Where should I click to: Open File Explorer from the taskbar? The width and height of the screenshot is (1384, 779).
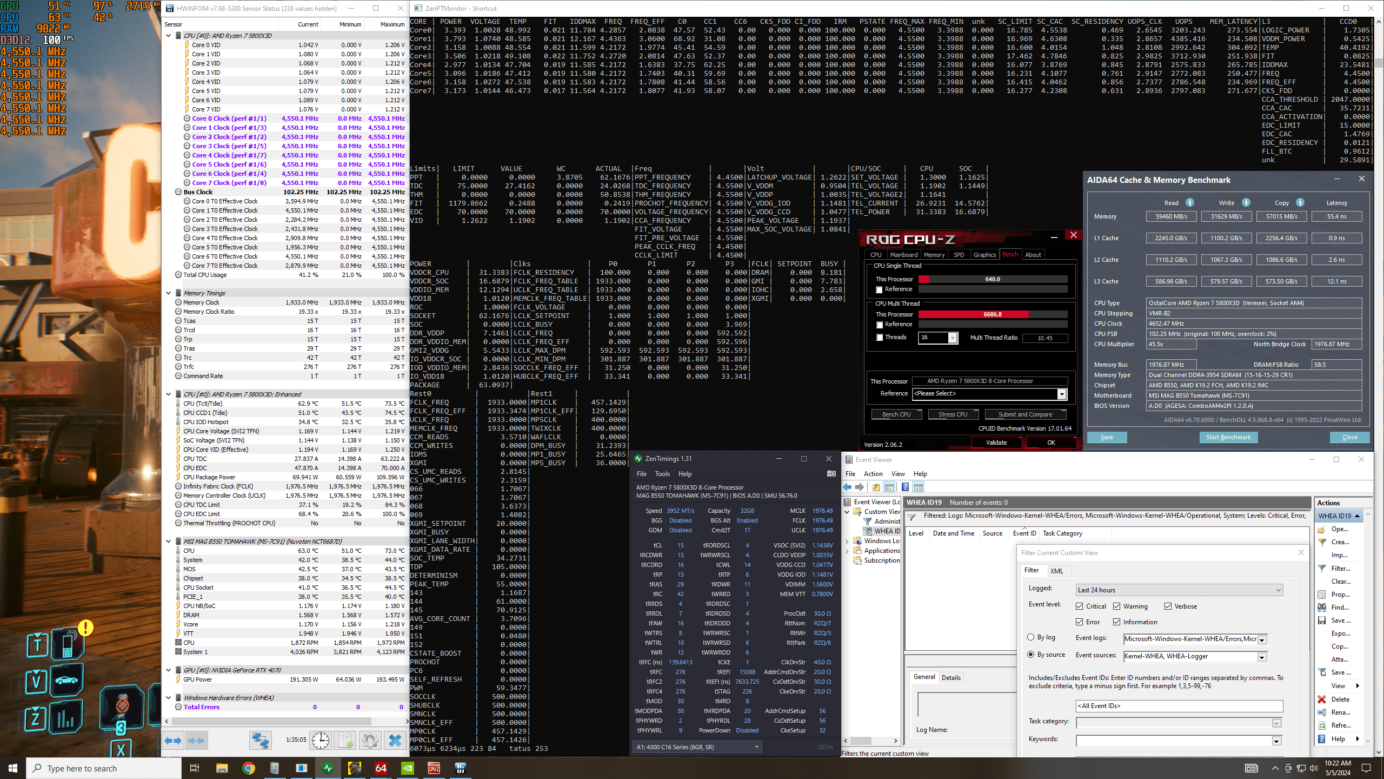pyautogui.click(x=222, y=768)
